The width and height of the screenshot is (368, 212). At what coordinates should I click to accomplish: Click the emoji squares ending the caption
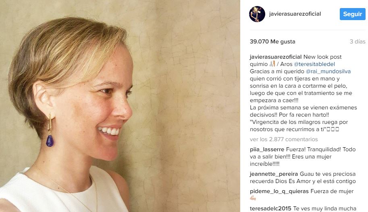[333, 129]
